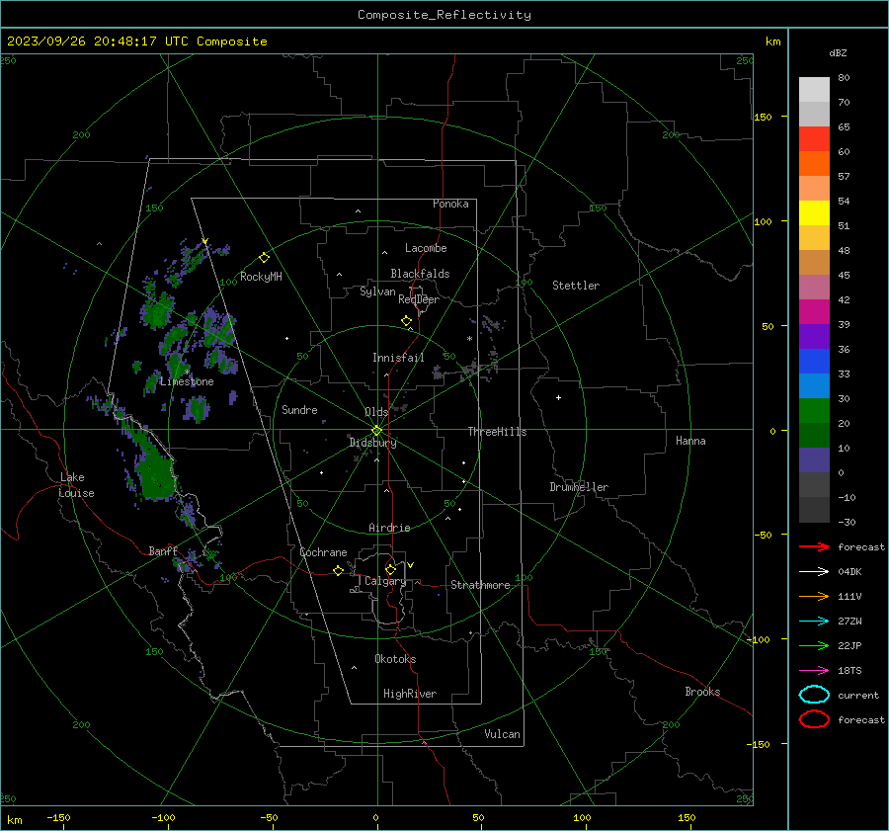The width and height of the screenshot is (889, 831).
Task: Click the red forecast arrow legend icon
Action: click(x=814, y=546)
